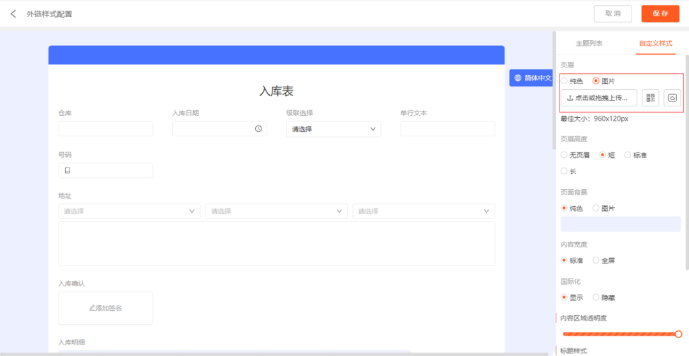This screenshot has height=356, width=689.
Task: Click the 单行文本 input field
Action: click(x=448, y=129)
